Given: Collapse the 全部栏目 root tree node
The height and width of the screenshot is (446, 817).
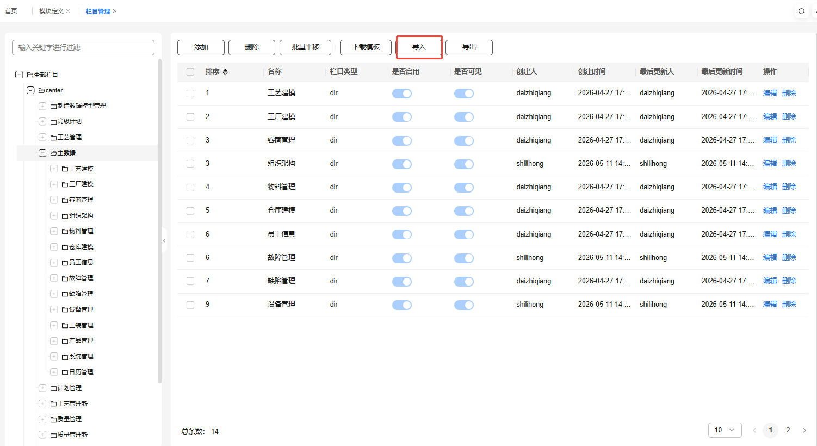Looking at the screenshot, I should pos(19,75).
